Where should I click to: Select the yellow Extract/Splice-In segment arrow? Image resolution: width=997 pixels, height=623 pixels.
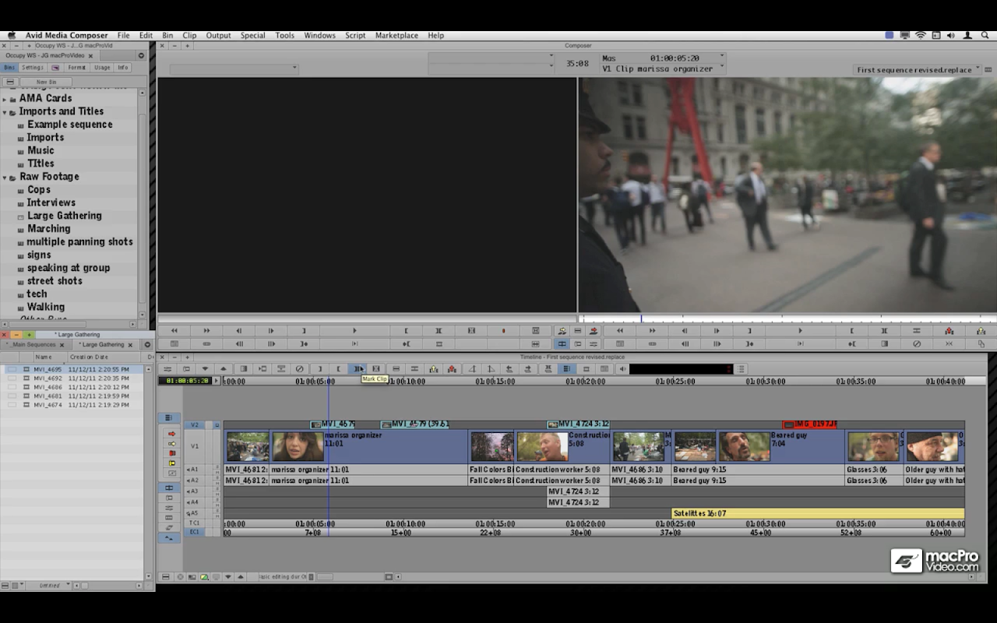pyautogui.click(x=171, y=444)
